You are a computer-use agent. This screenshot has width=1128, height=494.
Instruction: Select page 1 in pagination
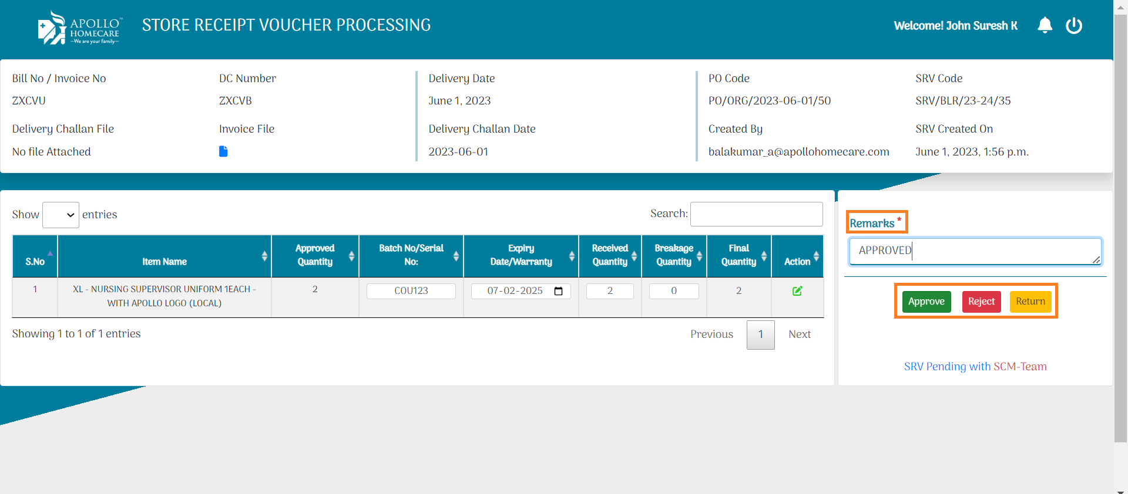760,334
